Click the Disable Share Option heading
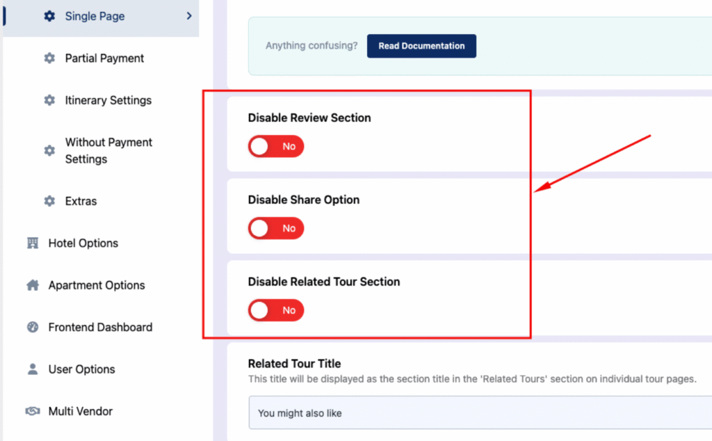 (x=304, y=200)
